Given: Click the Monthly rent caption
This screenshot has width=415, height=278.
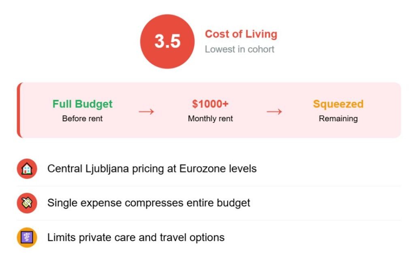Looking at the screenshot, I should [x=210, y=119].
